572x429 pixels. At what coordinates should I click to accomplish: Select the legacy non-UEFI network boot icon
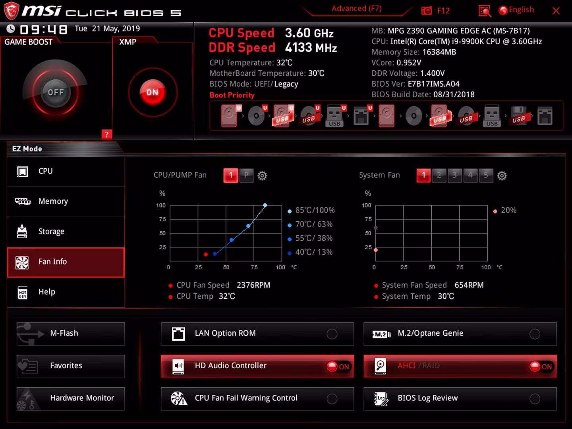(x=545, y=116)
